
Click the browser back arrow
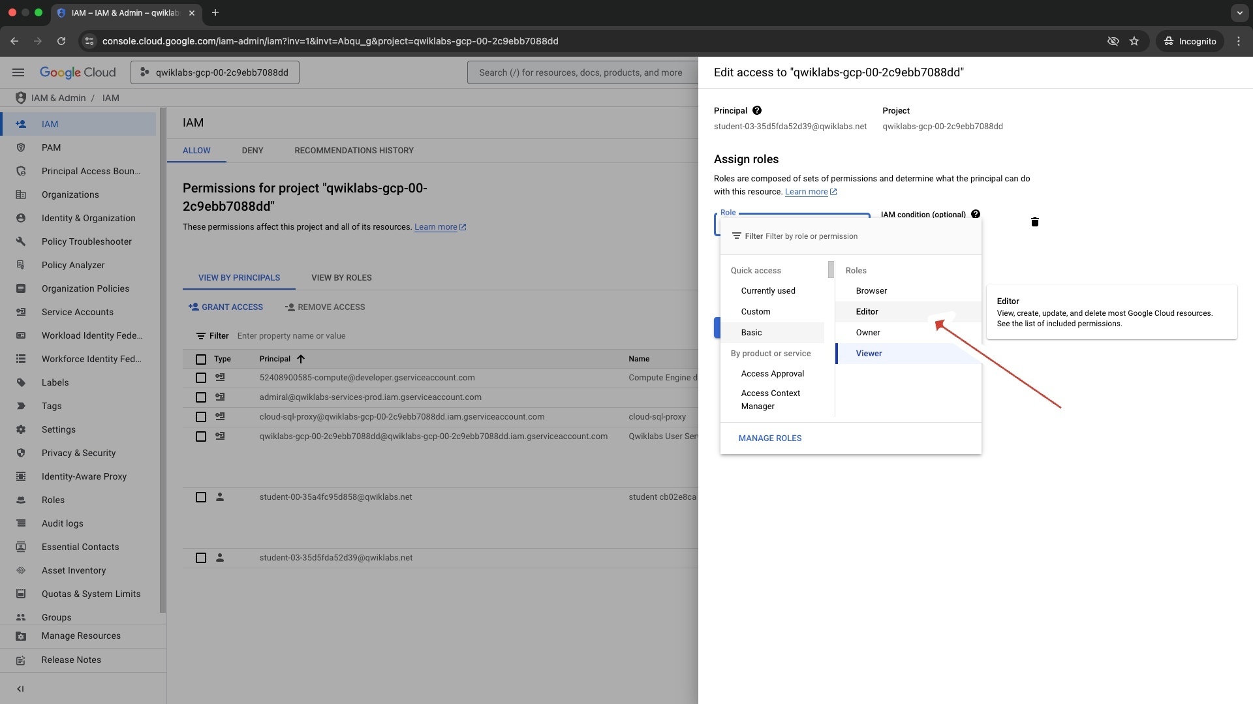pos(14,41)
